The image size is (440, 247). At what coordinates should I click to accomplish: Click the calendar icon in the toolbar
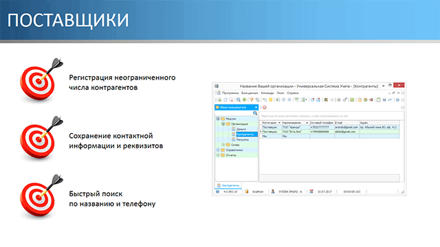click(378, 99)
